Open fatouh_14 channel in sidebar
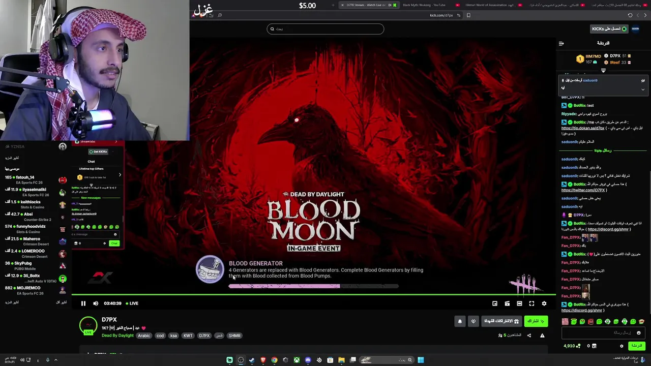Screen dimensions: 651x366 pos(36,180)
